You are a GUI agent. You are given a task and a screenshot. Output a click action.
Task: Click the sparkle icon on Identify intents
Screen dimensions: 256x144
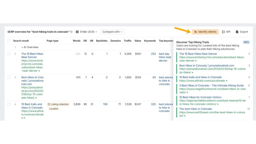coord(195,32)
